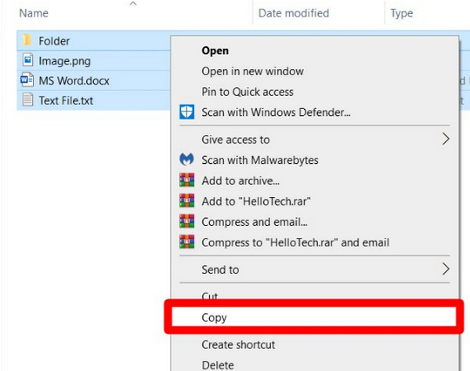Viewport: 470px width, 371px height.
Task: Select Create shortcut menu entry
Action: 238,345
